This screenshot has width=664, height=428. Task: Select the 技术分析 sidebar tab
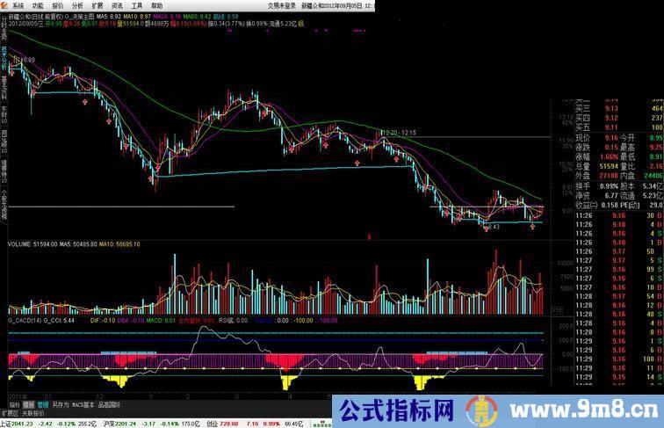(4, 59)
